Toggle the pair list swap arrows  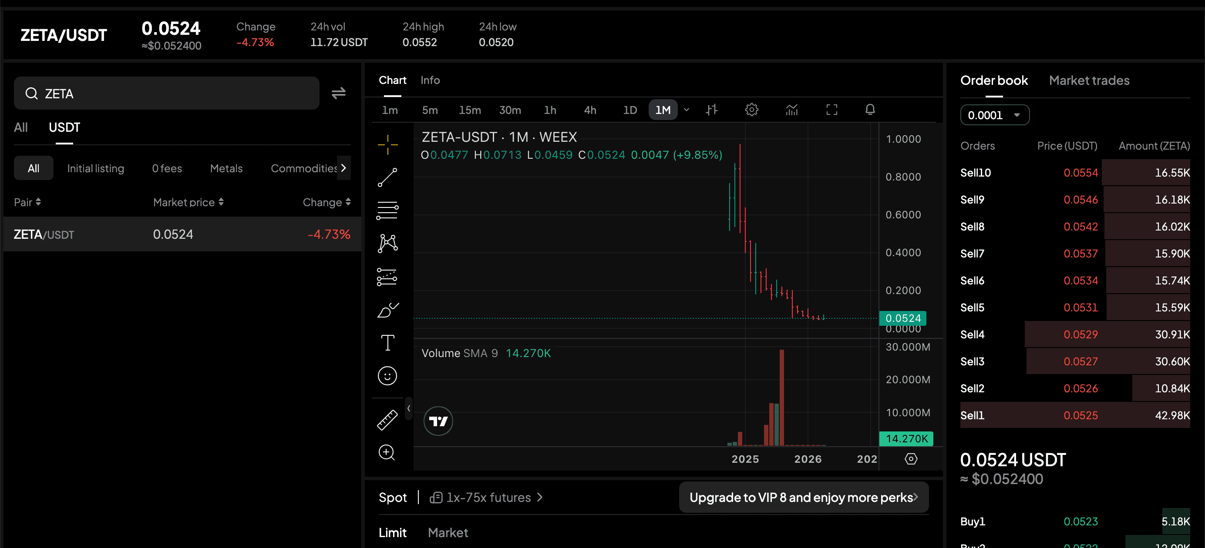point(338,93)
